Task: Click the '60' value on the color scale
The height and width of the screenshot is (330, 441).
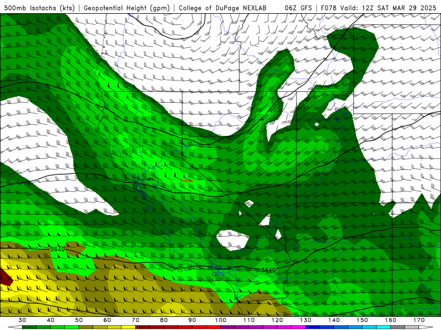Action: pyautogui.click(x=107, y=320)
